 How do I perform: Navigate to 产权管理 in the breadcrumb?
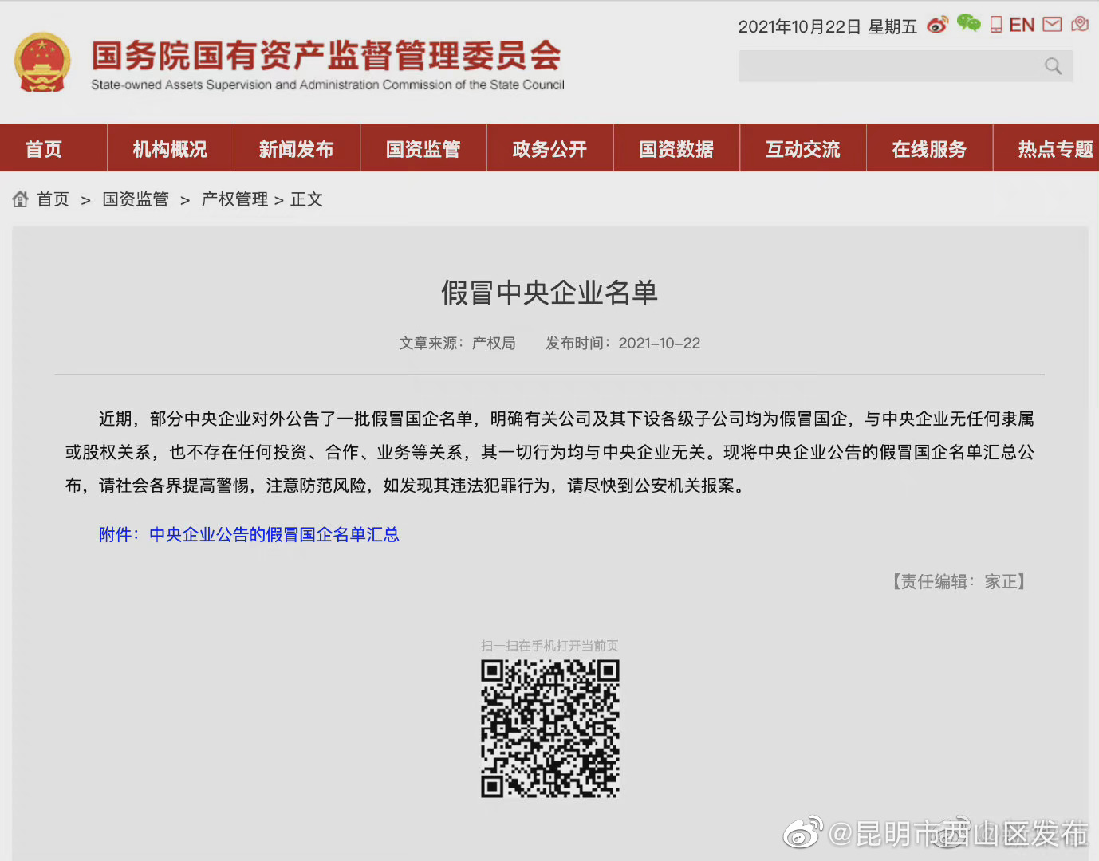234,199
